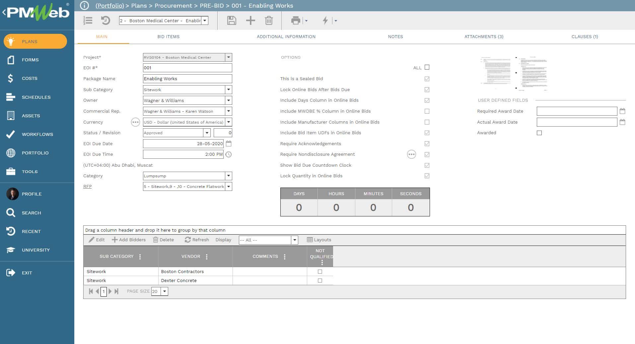Image resolution: width=635 pixels, height=344 pixels.
Task: Open the Display filter dropdown
Action: 295,240
